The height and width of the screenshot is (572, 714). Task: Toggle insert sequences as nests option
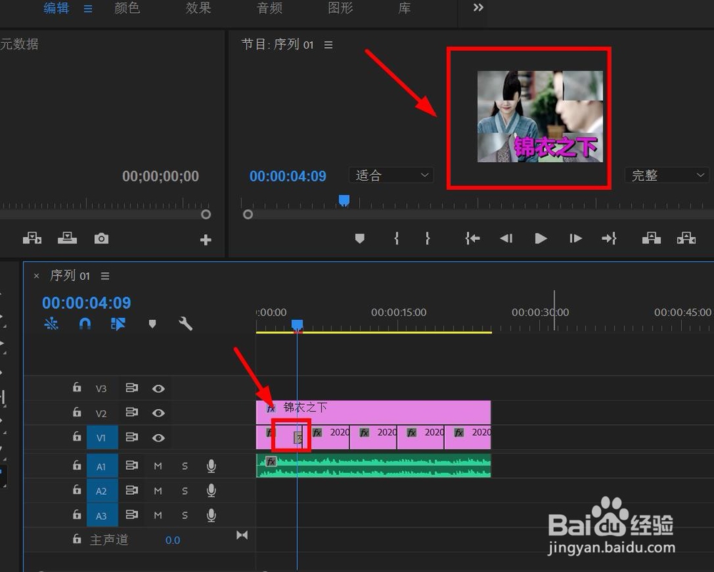[51, 323]
